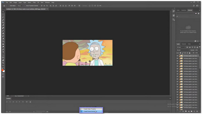Select the Magic Wand tool
Viewport: 202px width, 114px height.
coord(3,20)
